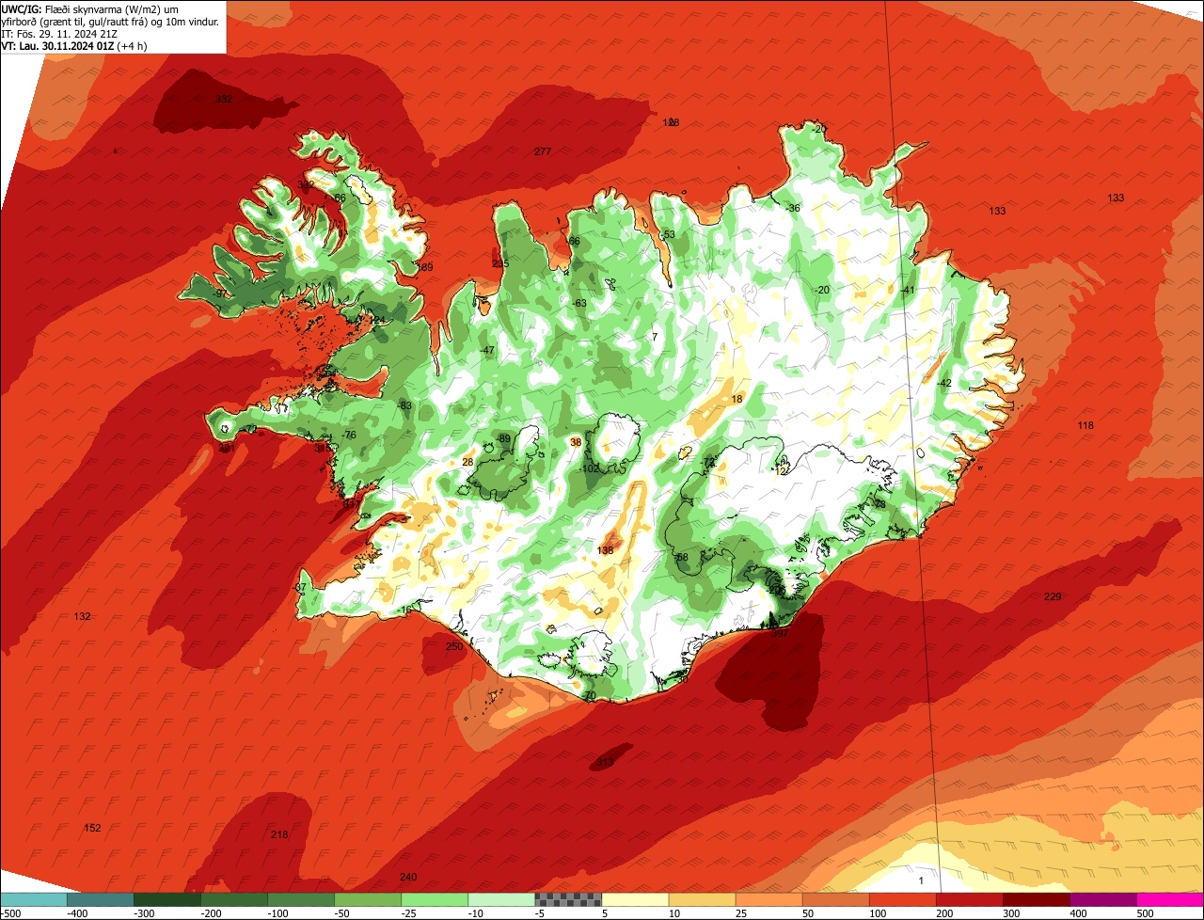Click the orange-red 100 to 200 legend swatch
The height and width of the screenshot is (920, 1204).
click(x=902, y=899)
